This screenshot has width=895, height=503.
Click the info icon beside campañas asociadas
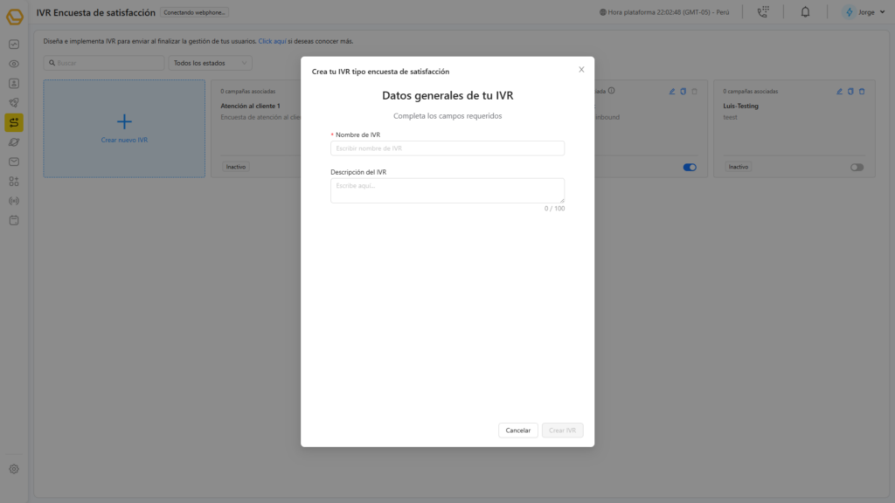coord(612,91)
